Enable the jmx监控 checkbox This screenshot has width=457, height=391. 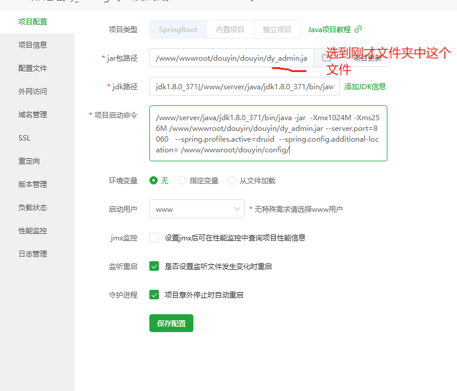[154, 237]
